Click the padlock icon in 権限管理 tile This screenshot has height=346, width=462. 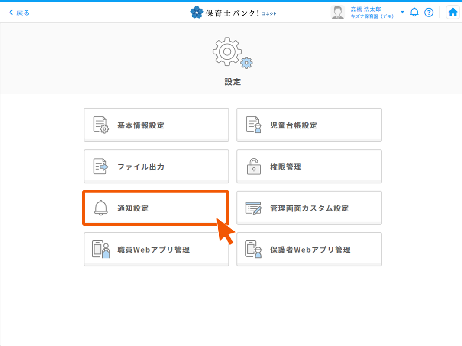click(254, 167)
